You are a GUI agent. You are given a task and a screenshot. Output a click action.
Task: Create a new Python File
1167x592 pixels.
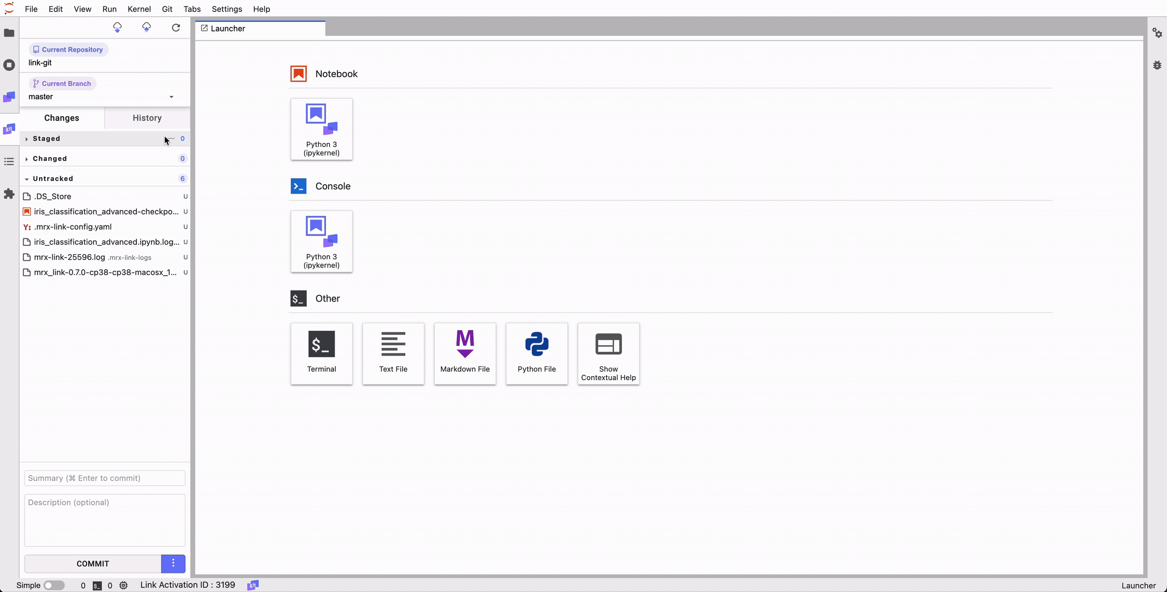[x=537, y=354]
